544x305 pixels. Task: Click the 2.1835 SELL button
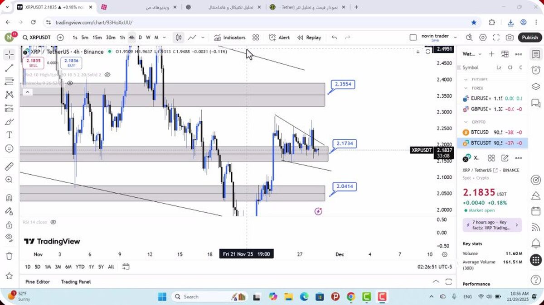[33, 63]
